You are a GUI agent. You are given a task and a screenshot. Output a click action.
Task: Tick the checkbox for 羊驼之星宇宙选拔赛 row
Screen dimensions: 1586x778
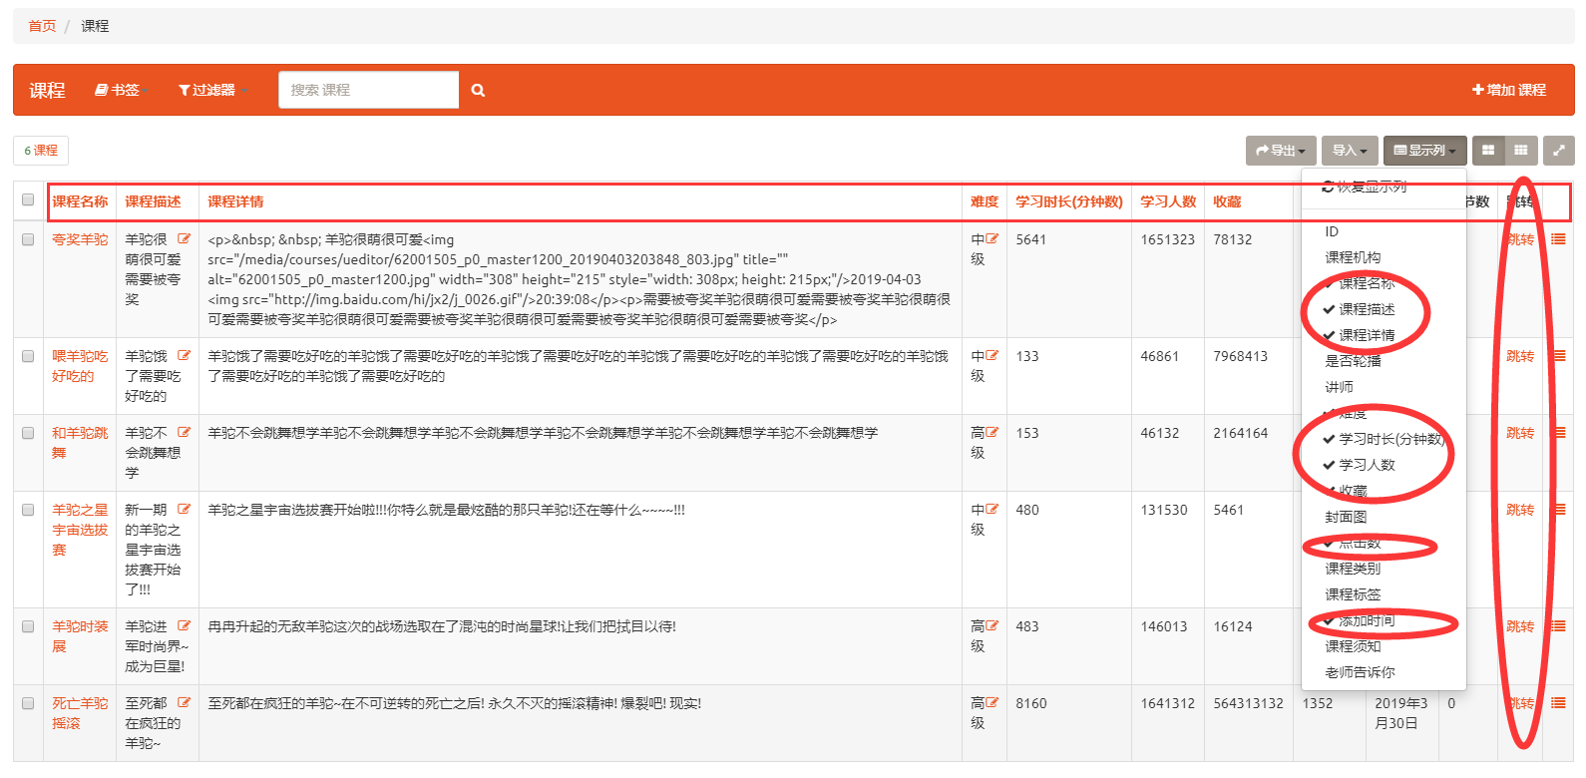28,510
